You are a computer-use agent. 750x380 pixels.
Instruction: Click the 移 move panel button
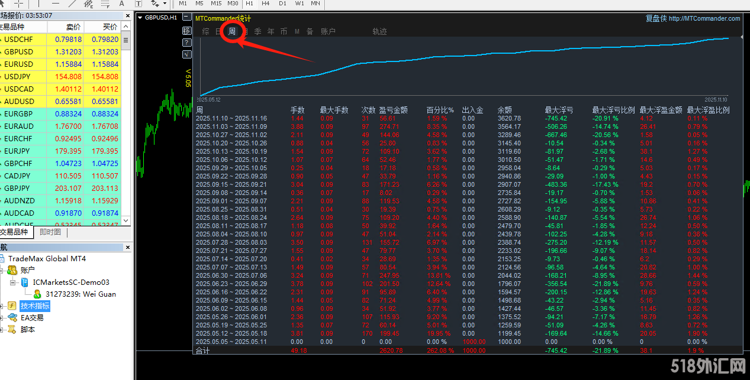tap(186, 31)
